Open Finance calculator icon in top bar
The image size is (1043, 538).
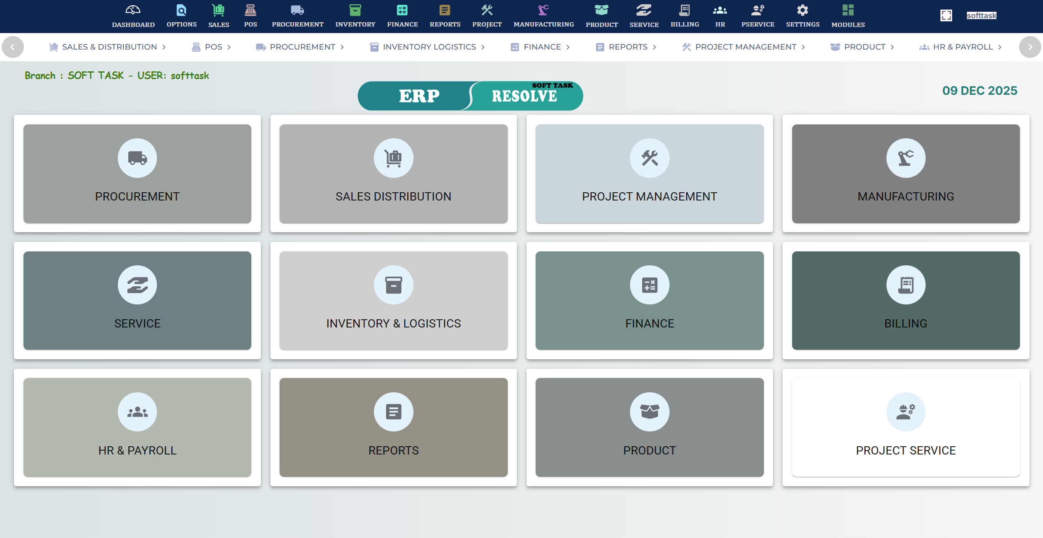pyautogui.click(x=402, y=10)
